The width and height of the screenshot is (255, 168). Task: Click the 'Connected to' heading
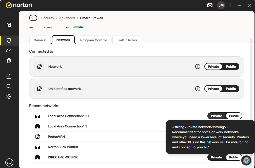(41, 51)
